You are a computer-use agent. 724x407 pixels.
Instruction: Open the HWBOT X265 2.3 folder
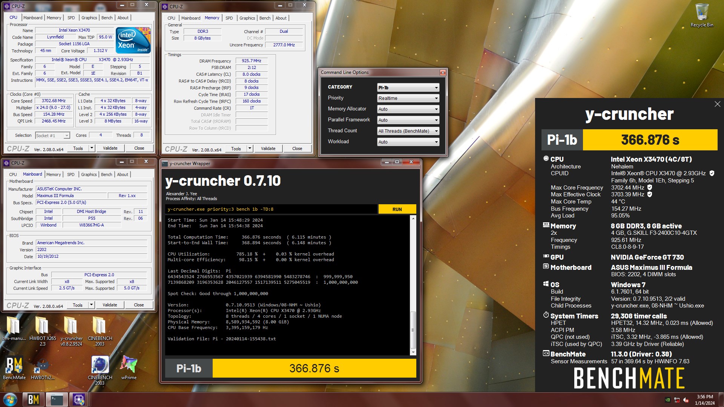43,330
